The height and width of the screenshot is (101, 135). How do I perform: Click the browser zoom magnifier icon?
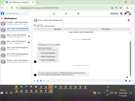pos(116,8)
